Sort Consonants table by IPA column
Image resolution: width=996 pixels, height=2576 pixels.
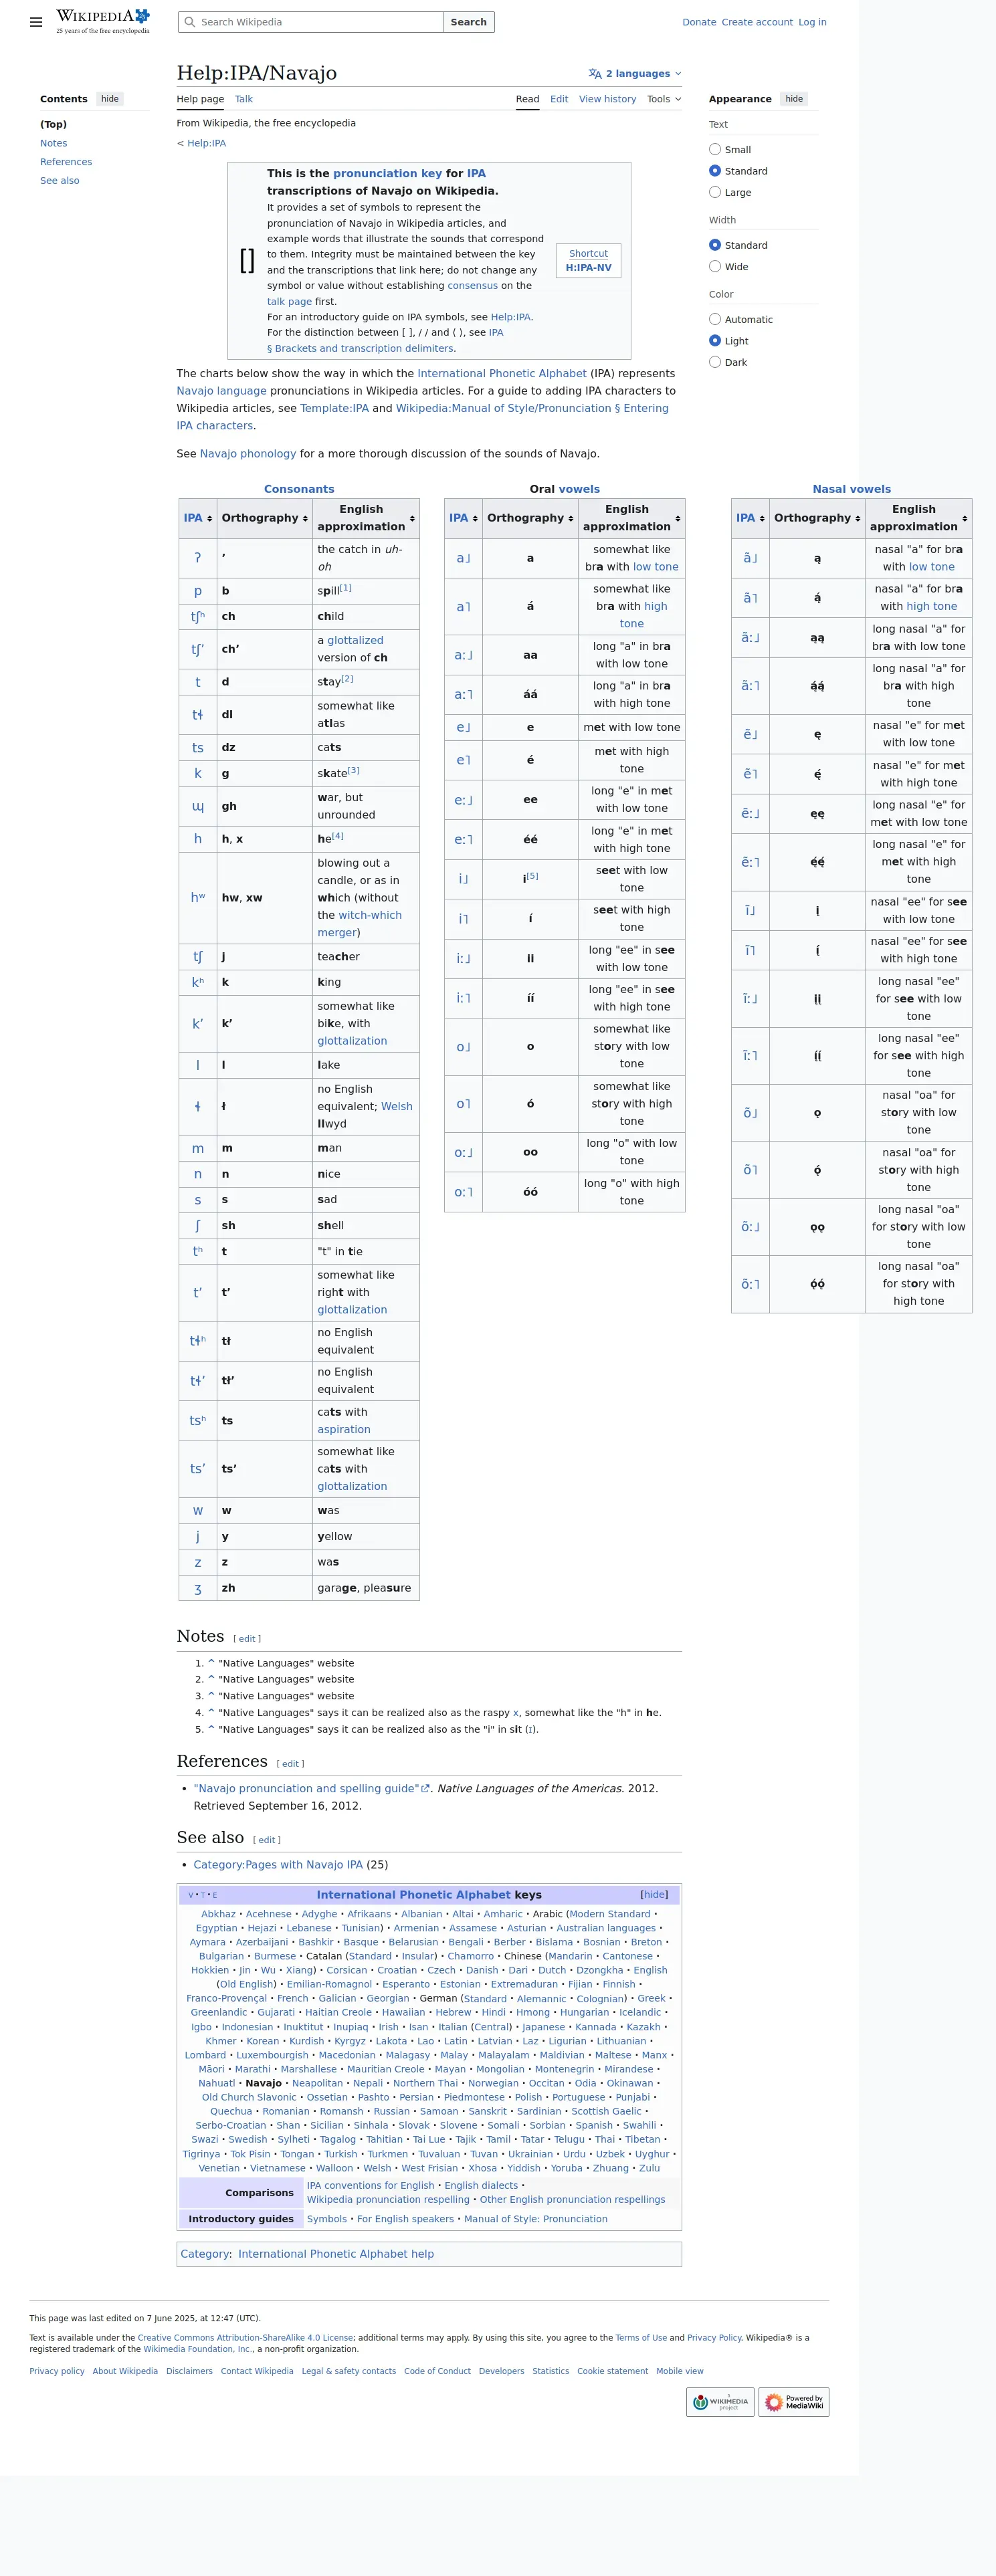point(198,518)
